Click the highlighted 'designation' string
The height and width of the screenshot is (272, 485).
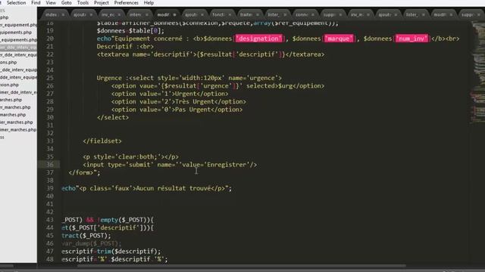[x=258, y=39]
